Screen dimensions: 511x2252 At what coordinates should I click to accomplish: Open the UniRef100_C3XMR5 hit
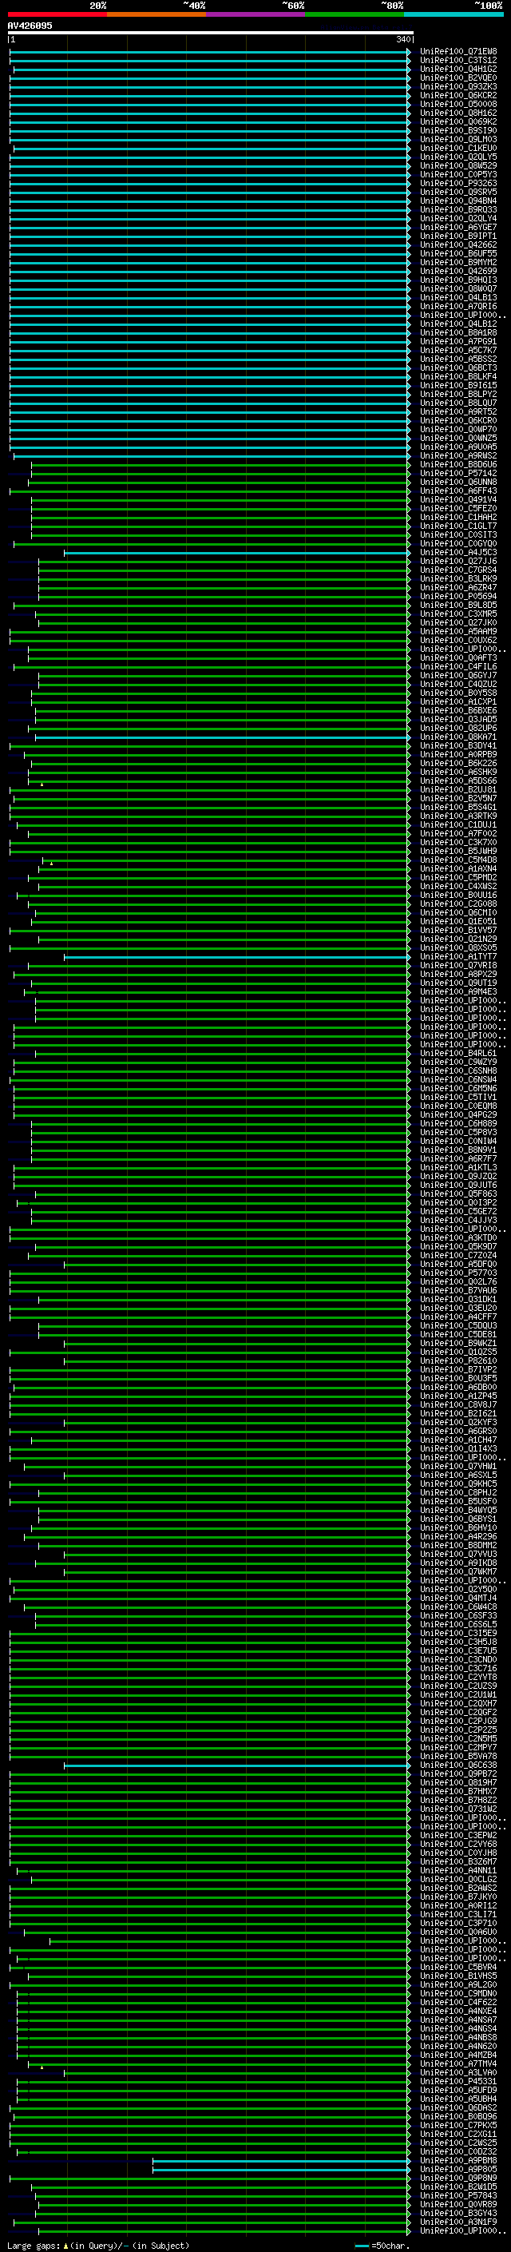point(458,614)
